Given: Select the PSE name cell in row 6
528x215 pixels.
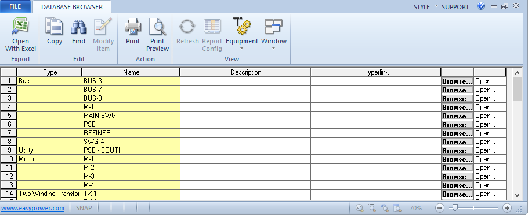Looking at the screenshot, I should point(131,124).
